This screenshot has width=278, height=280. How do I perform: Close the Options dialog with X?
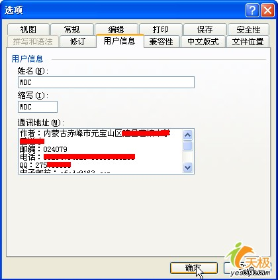click(x=267, y=10)
